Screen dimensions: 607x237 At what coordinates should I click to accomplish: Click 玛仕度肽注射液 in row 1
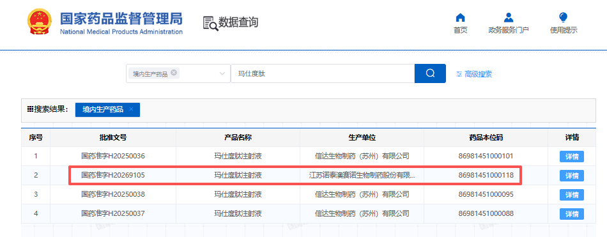[x=238, y=157]
